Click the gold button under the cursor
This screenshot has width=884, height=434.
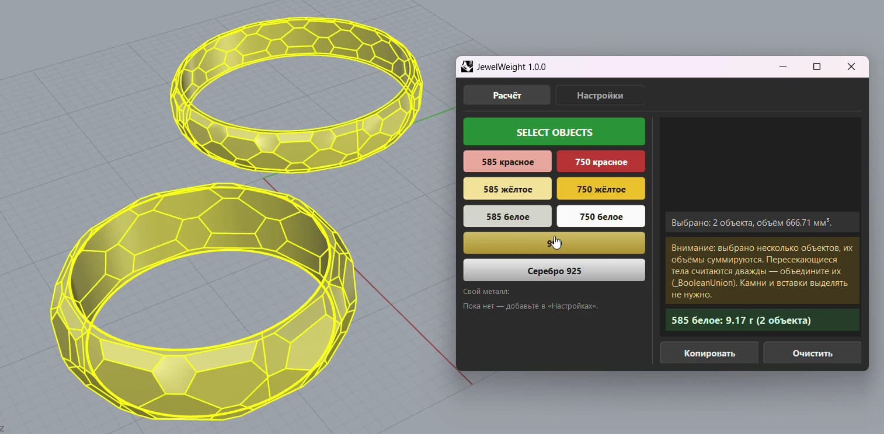[x=554, y=243]
